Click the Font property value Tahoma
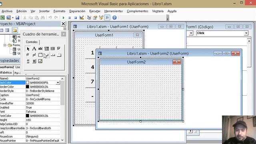The image size is (256, 144). pos(43,112)
